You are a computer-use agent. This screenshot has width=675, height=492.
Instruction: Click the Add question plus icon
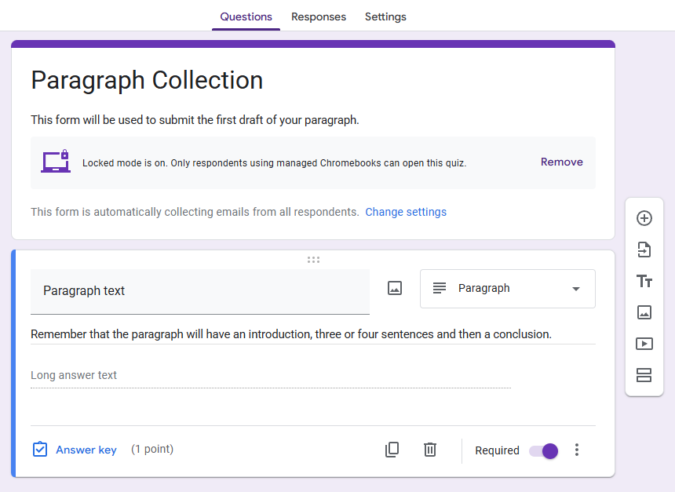pos(644,218)
